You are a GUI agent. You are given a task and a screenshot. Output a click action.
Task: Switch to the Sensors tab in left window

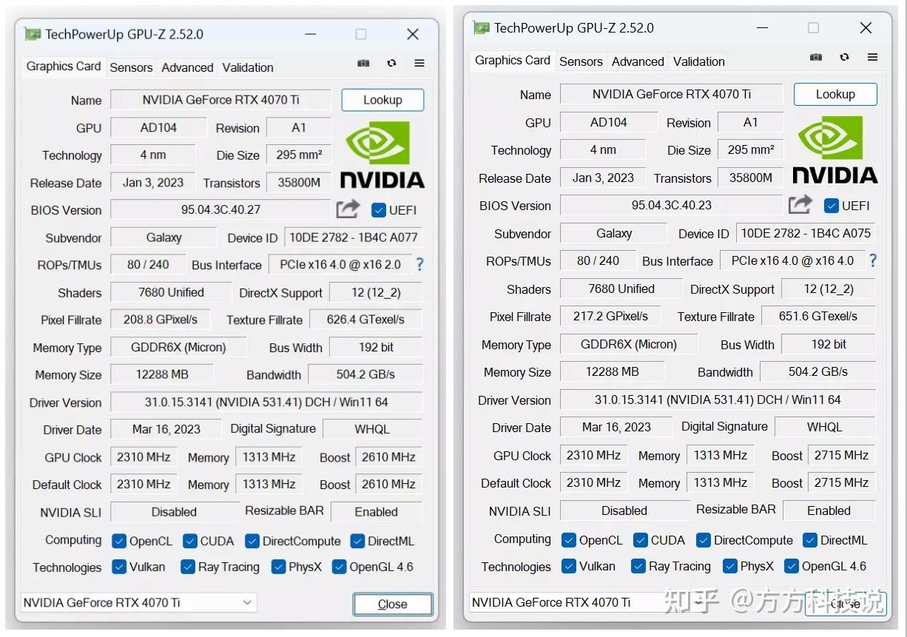[x=131, y=67]
